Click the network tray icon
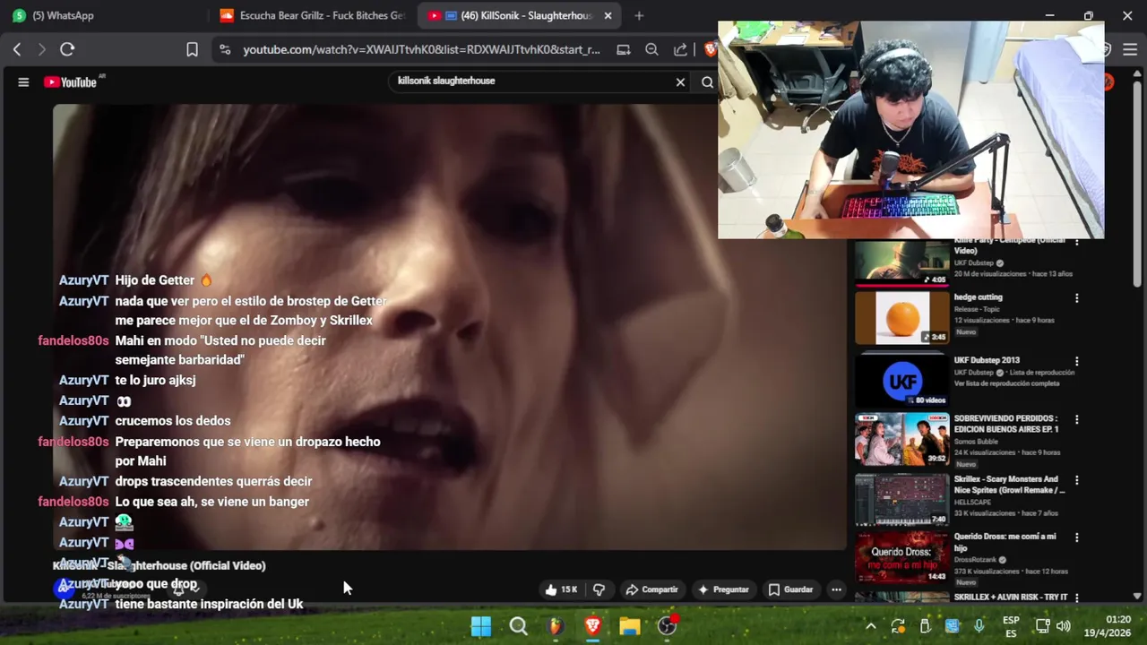 1042,626
